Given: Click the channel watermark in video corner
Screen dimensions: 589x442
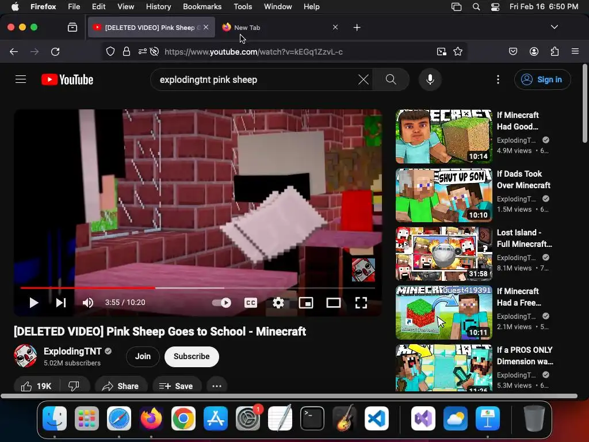Looking at the screenshot, I should [364, 270].
